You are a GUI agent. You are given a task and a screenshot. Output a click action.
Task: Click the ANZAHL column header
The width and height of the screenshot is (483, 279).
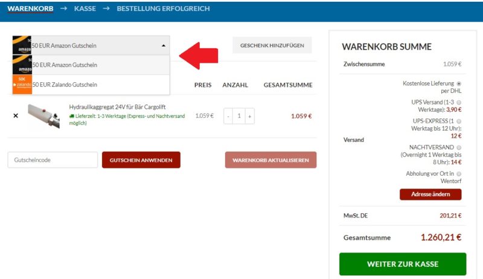(x=235, y=85)
